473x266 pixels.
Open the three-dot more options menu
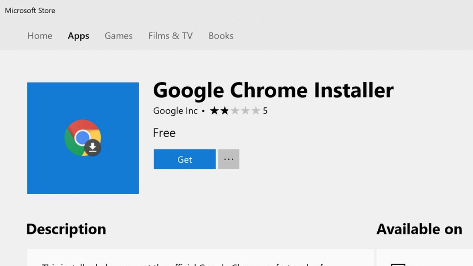pos(229,159)
